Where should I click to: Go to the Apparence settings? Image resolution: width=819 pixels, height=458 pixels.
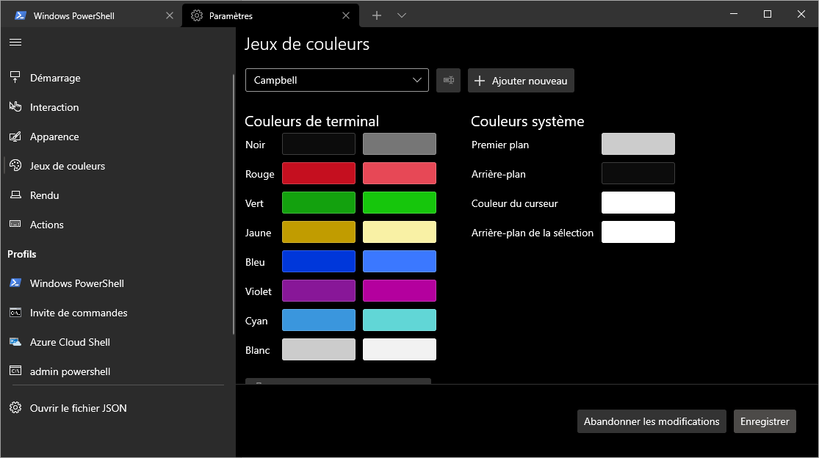(x=54, y=137)
